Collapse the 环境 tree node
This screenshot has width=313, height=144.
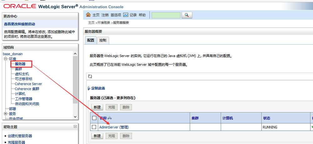click(x=5, y=59)
